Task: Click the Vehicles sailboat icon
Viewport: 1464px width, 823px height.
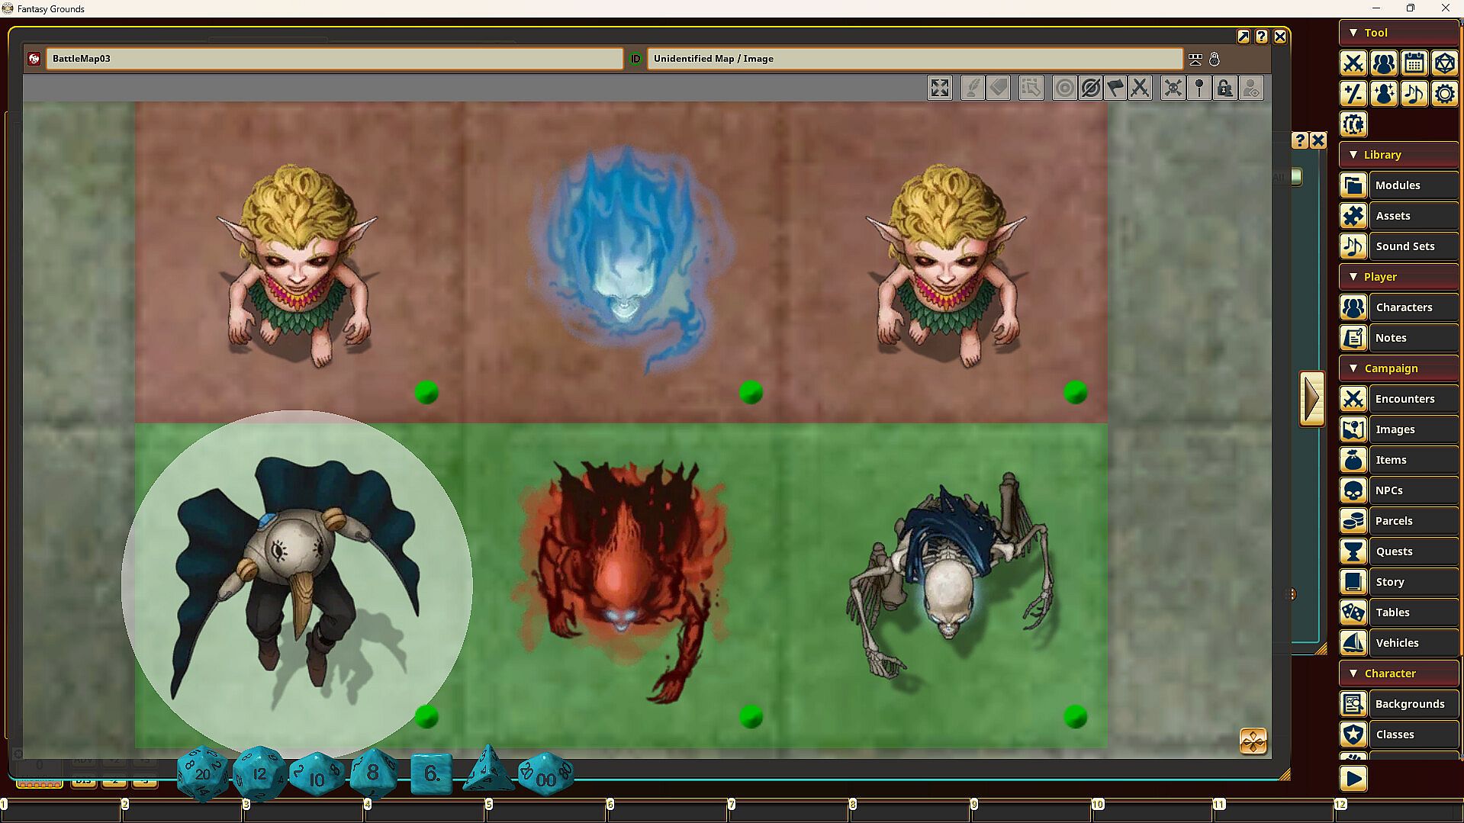Action: tap(1353, 643)
